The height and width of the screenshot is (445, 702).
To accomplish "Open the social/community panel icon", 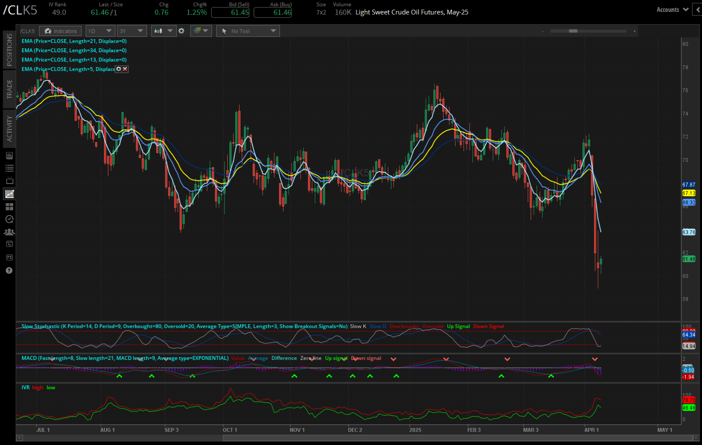I will pos(9,232).
